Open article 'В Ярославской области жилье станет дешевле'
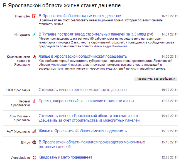This screenshot has width=181, height=161. [x=80, y=16]
